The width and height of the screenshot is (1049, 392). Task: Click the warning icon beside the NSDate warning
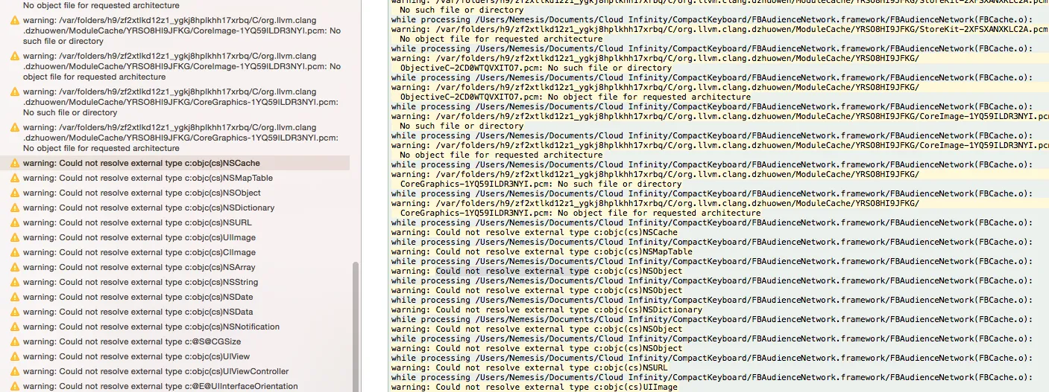15,297
